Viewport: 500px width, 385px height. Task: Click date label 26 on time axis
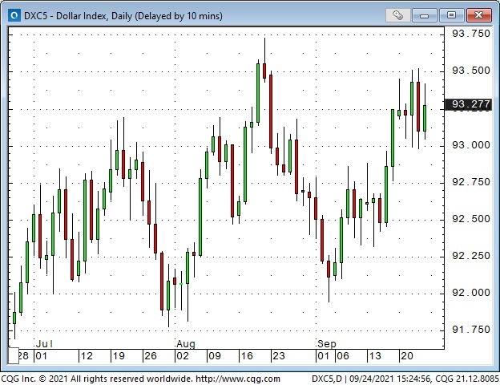pyautogui.click(x=151, y=356)
